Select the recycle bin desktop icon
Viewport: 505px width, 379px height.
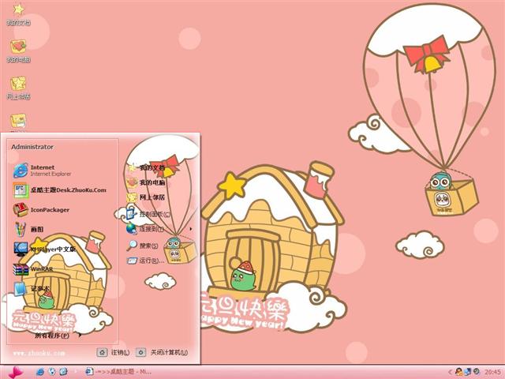coord(18,122)
